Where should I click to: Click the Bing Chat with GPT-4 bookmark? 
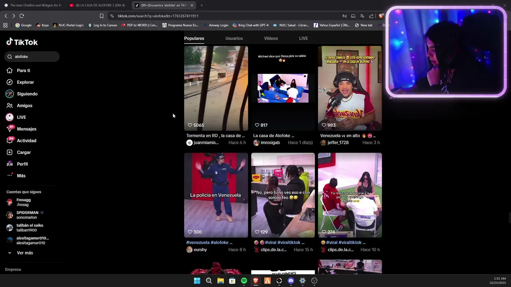coord(250,25)
